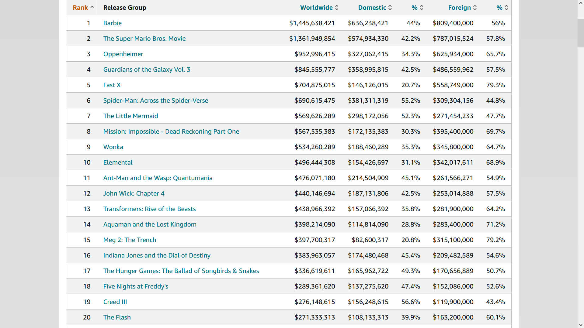Select Fast X foreign percent 79.3%
The image size is (584, 328).
point(495,85)
